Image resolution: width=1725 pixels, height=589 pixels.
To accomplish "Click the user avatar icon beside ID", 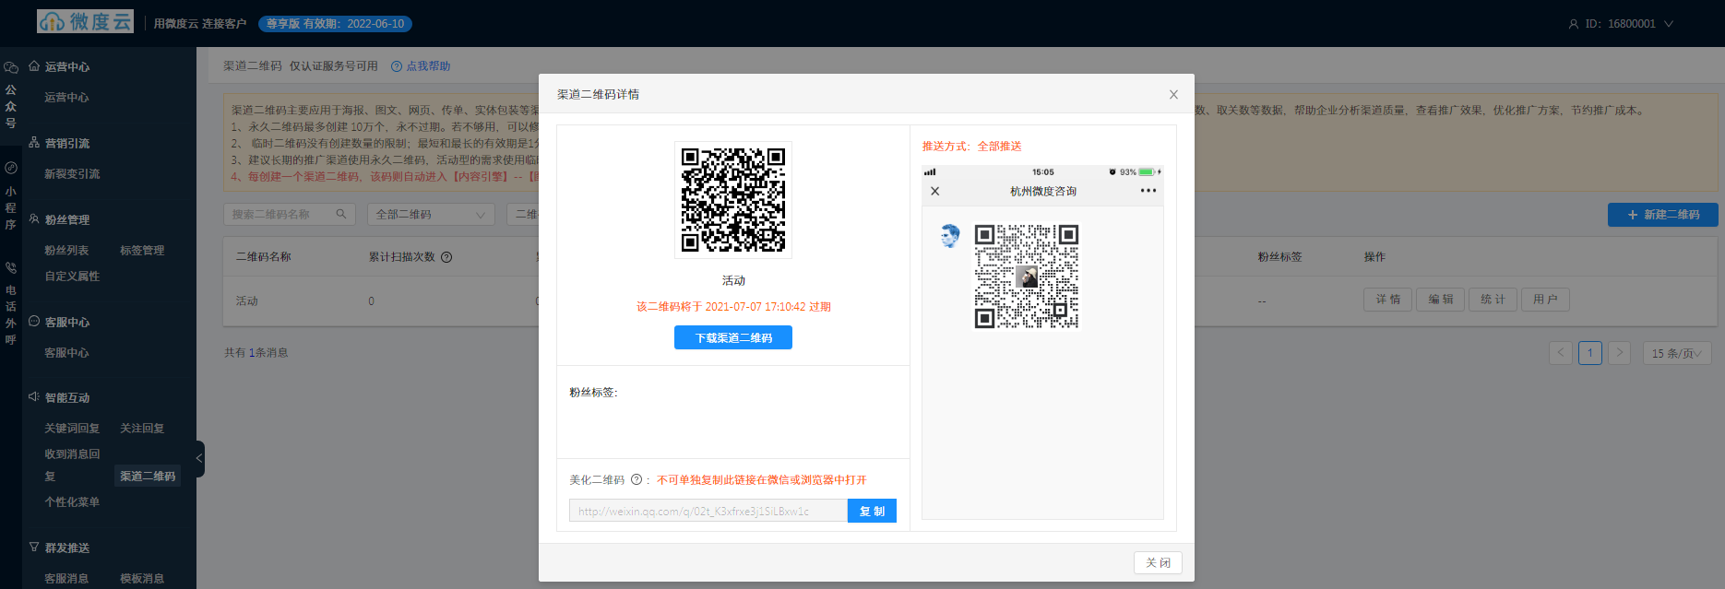I will 1574,24.
